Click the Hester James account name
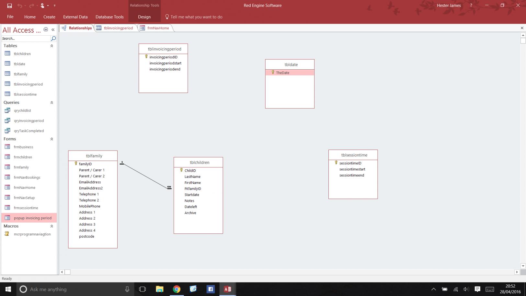The height and width of the screenshot is (296, 526). [x=449, y=6]
